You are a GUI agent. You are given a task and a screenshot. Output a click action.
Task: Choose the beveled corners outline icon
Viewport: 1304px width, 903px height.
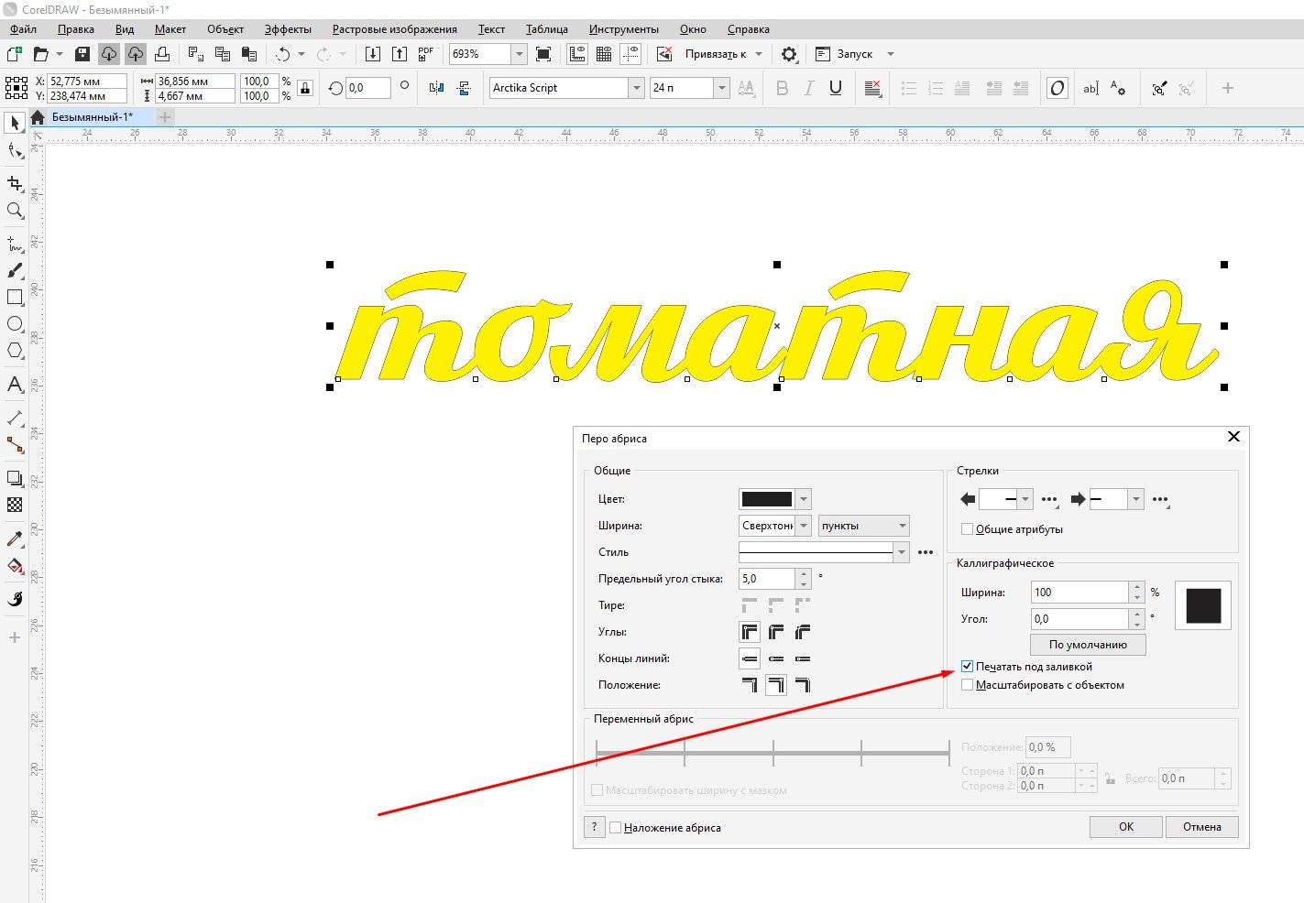tap(803, 632)
